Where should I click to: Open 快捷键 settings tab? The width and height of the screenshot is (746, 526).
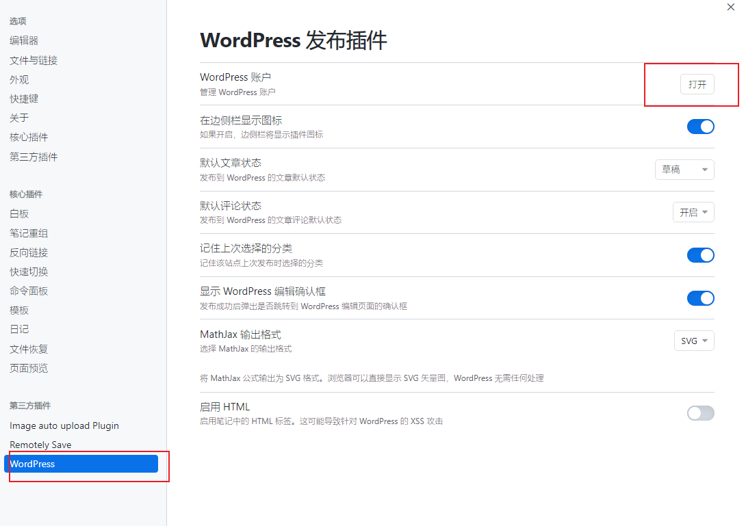pos(24,98)
